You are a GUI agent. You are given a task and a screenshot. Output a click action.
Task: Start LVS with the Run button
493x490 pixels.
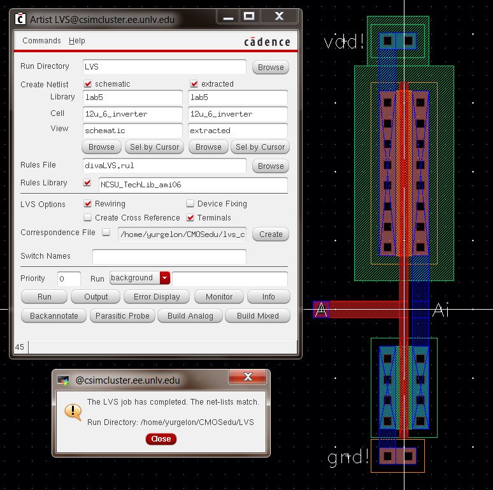point(45,296)
